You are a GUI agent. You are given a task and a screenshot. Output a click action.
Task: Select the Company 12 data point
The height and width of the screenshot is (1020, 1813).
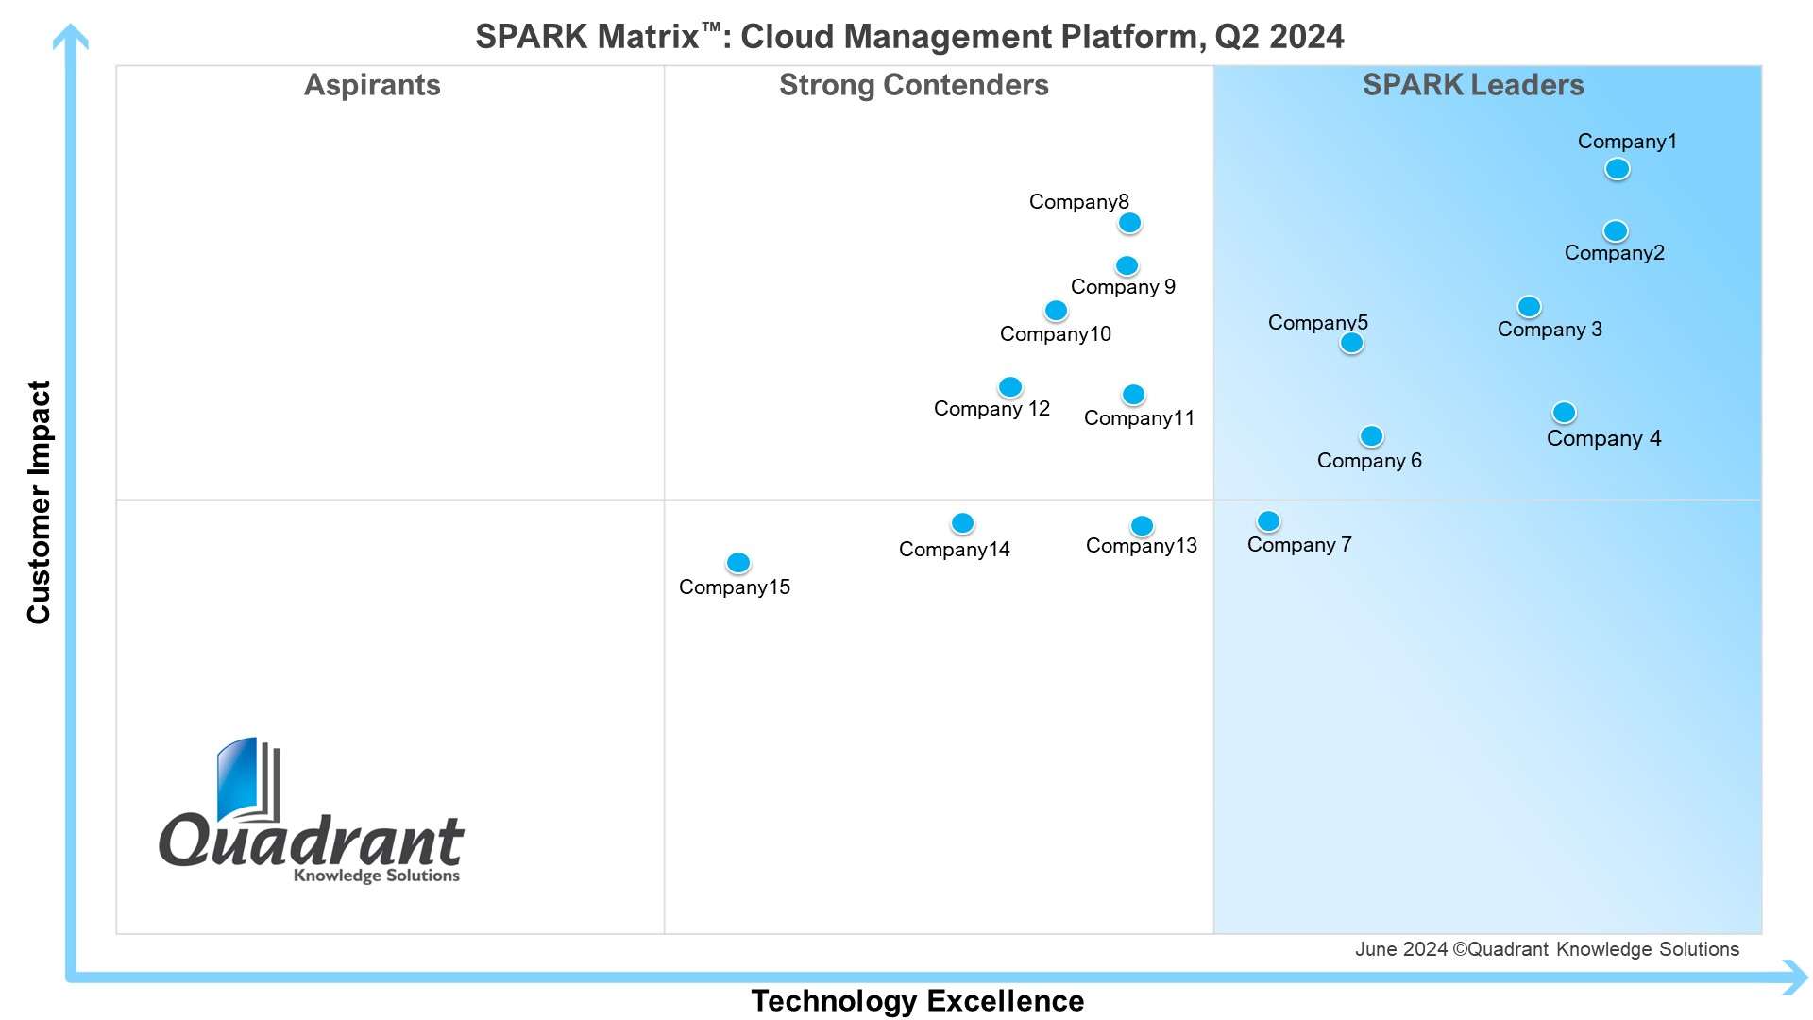pos(1009,387)
